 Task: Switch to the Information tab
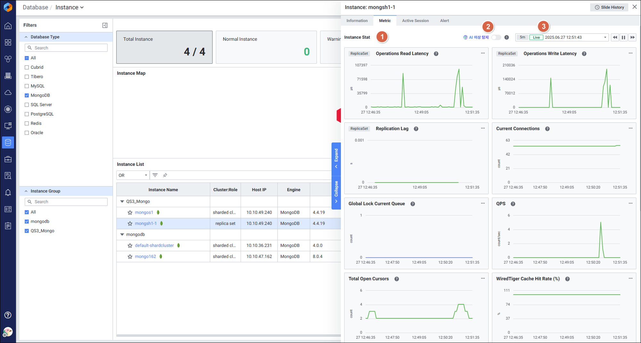pyautogui.click(x=357, y=21)
